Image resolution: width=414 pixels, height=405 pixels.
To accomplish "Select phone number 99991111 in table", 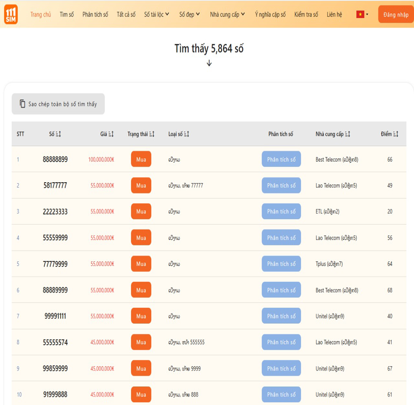I will pos(55,316).
